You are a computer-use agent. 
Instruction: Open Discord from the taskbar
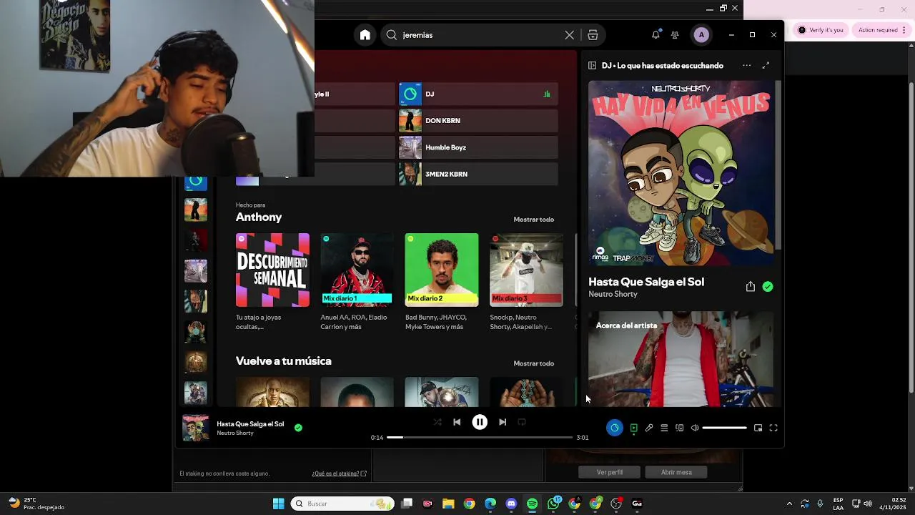(511, 504)
